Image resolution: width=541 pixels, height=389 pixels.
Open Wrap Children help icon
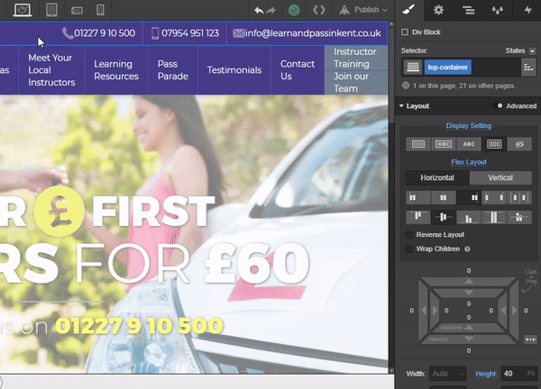(x=467, y=249)
